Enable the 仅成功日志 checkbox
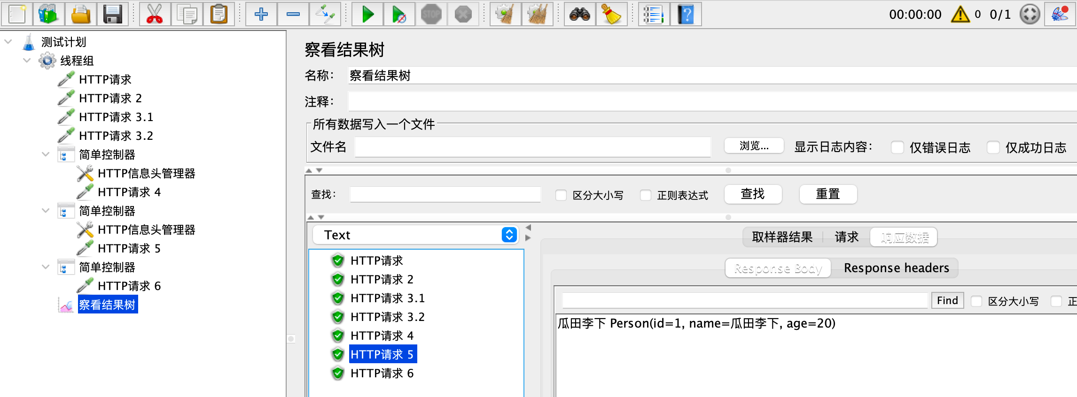Viewport: 1077px width, 397px height. [993, 147]
